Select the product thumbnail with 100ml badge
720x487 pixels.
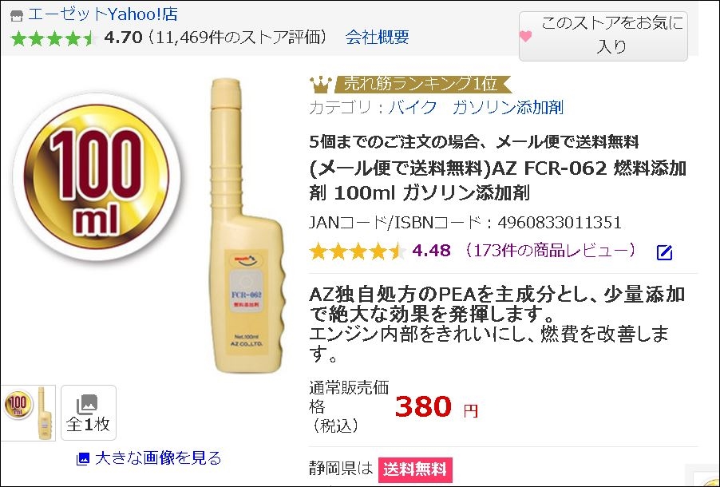[x=28, y=413]
